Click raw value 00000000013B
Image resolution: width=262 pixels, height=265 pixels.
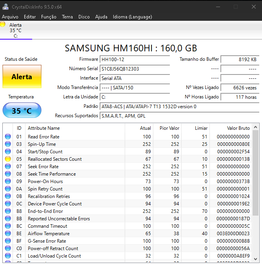pos(233,159)
